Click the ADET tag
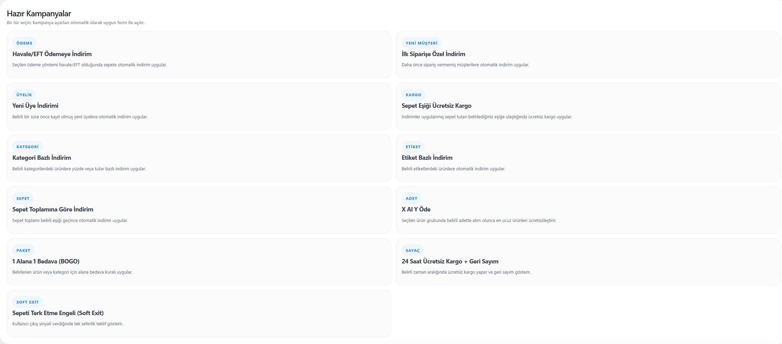The width and height of the screenshot is (782, 344). [x=411, y=199]
